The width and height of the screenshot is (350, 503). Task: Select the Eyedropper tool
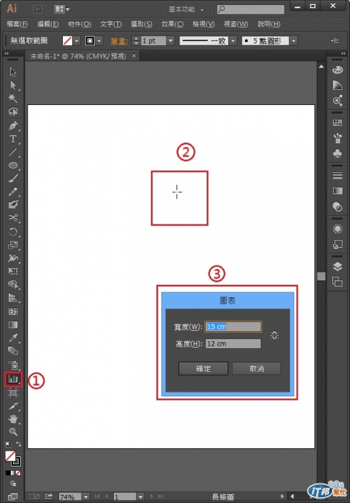(13, 338)
